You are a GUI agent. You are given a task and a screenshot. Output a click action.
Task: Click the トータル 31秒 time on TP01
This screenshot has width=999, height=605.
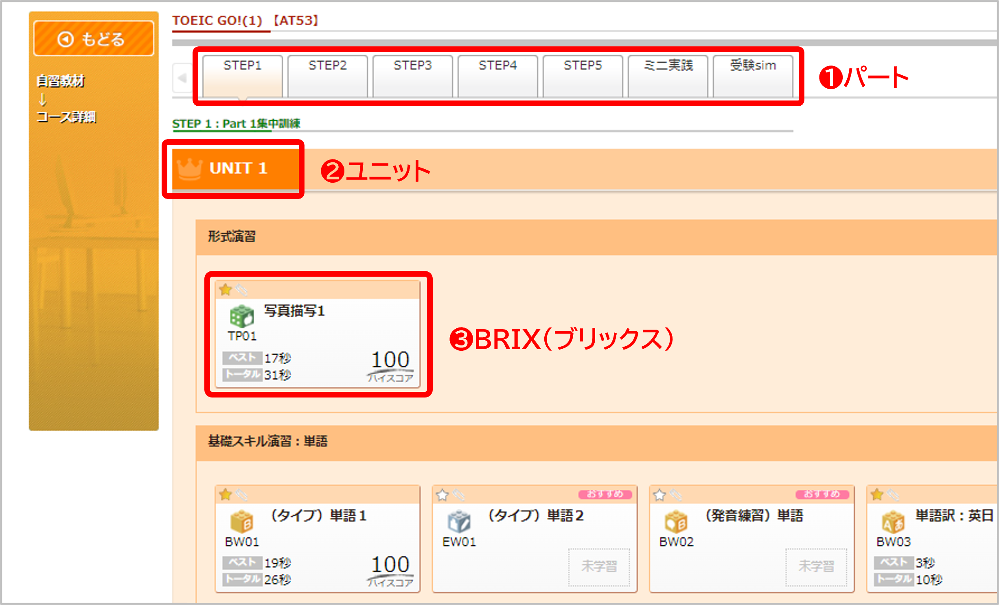[x=257, y=374]
